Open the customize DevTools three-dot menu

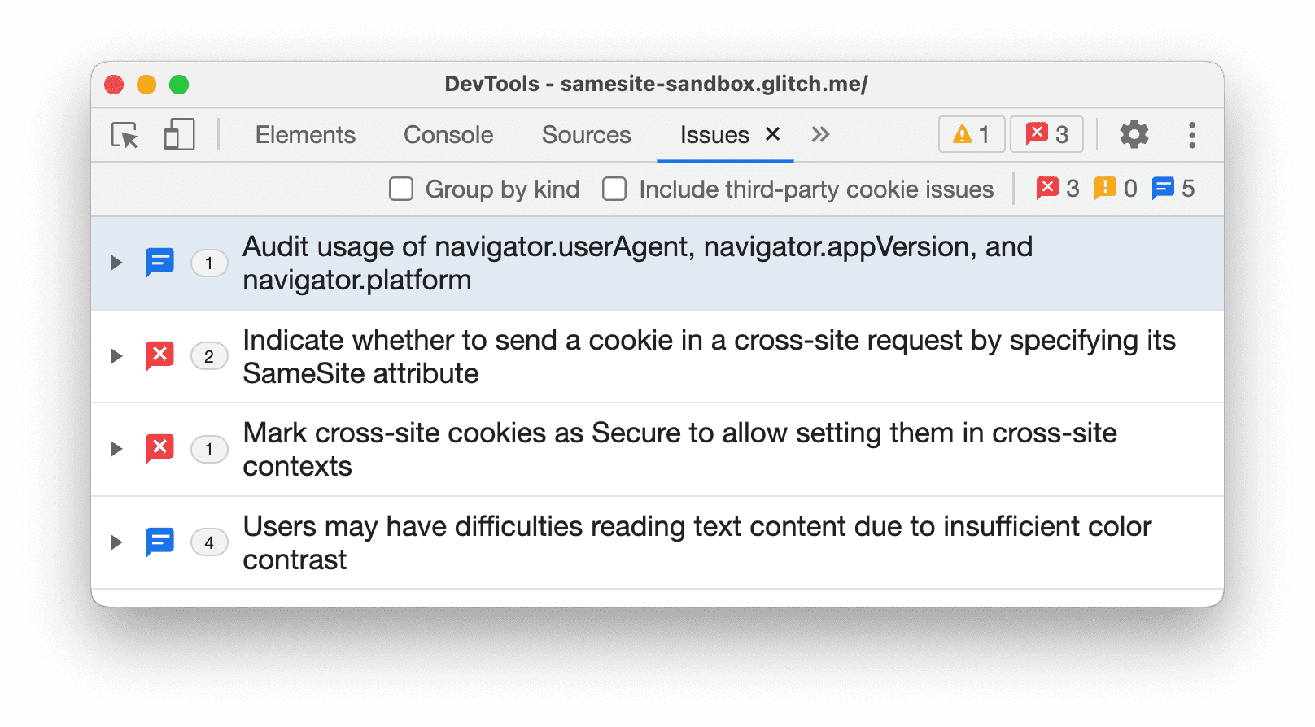(x=1191, y=134)
